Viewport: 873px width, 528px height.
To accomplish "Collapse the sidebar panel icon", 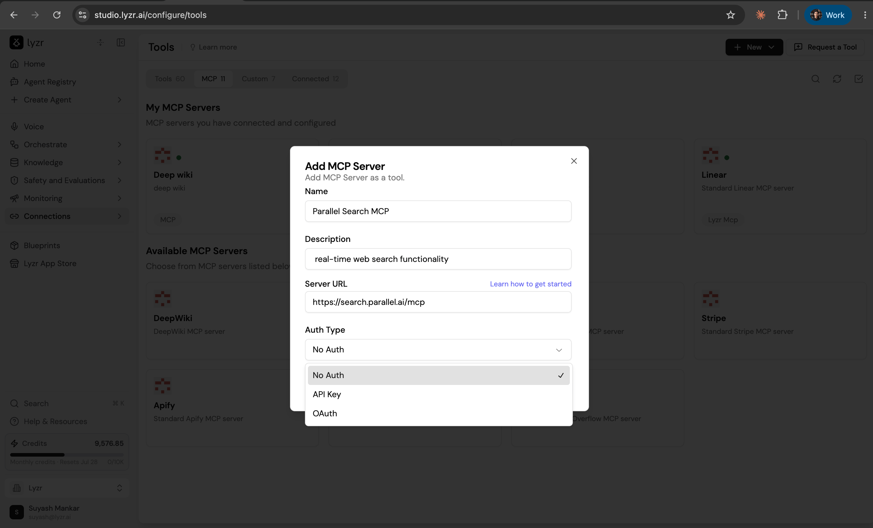I will pyautogui.click(x=121, y=42).
